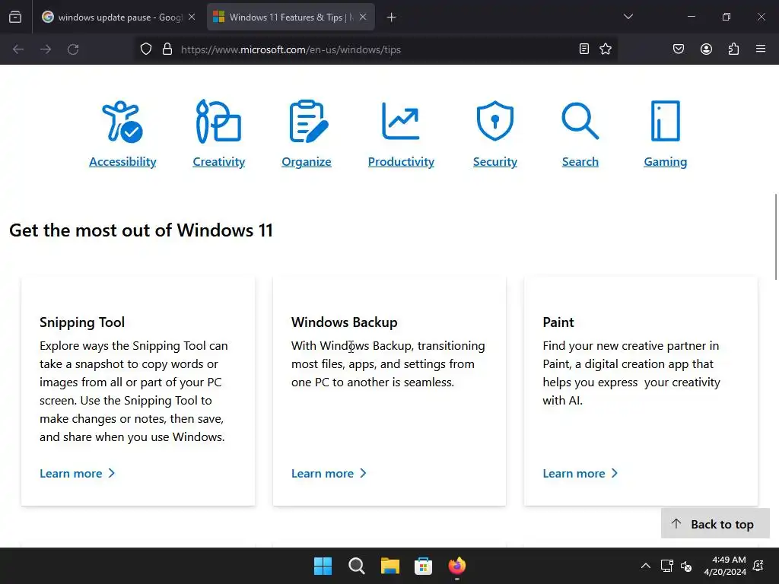Open the Accessibility text link
779x584 pixels.
pyautogui.click(x=122, y=162)
